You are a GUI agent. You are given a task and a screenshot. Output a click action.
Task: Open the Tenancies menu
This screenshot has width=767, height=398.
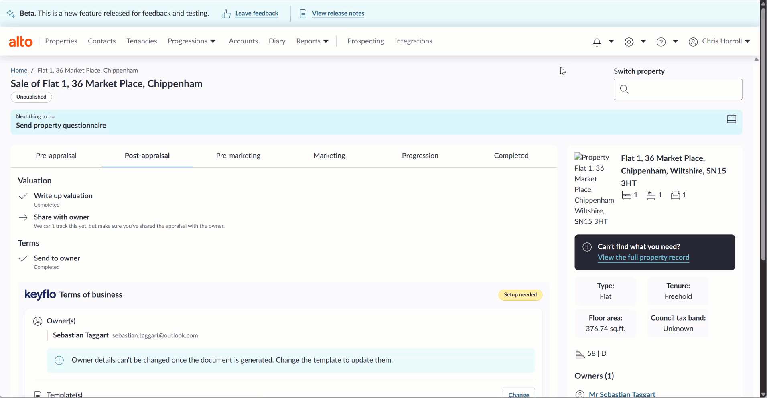(142, 41)
